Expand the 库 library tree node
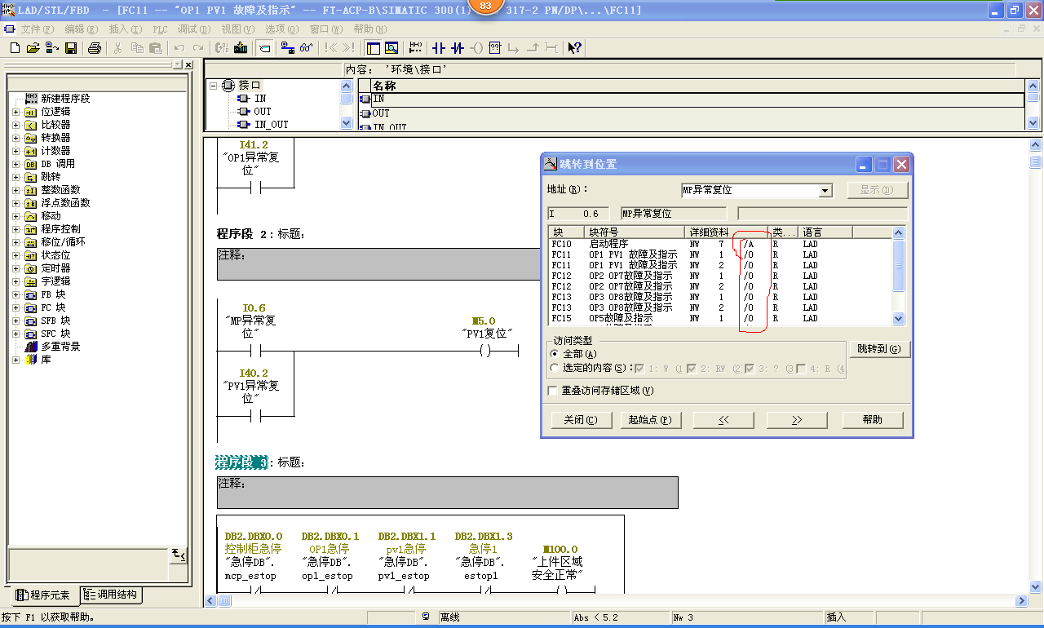 tap(15, 360)
